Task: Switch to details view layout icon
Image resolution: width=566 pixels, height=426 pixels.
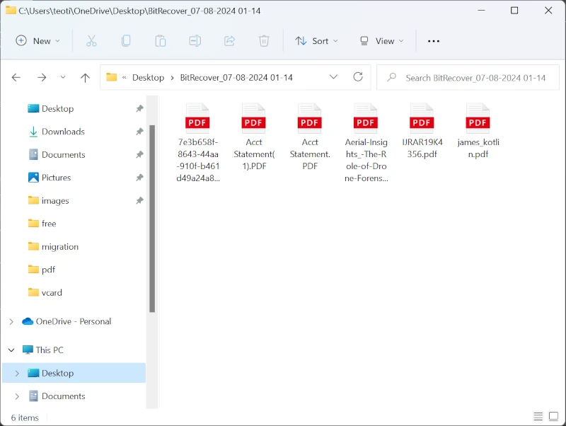Action: point(538,417)
